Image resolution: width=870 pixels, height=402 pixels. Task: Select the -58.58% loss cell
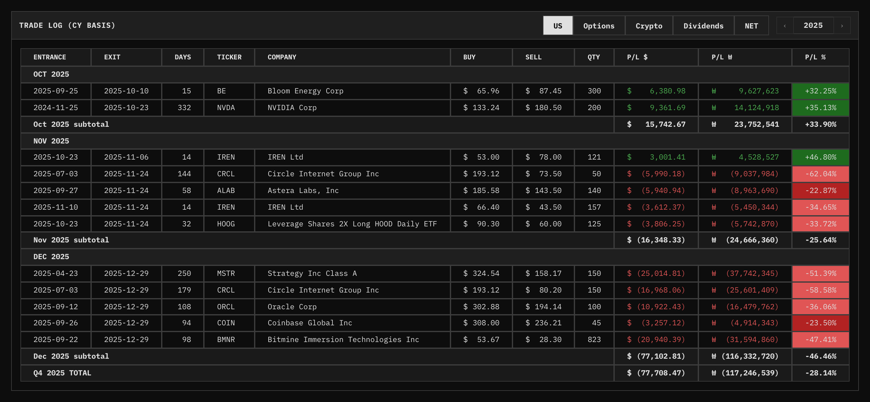(x=821, y=290)
